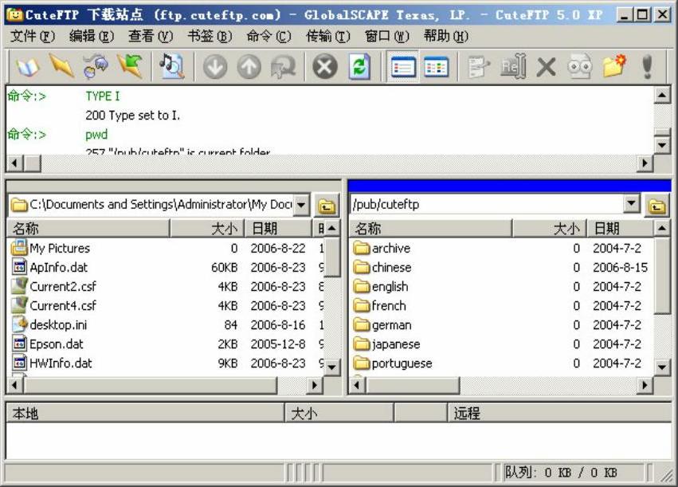Refresh the folder listing icon
Viewport: 678px width, 487px height.
[x=359, y=67]
